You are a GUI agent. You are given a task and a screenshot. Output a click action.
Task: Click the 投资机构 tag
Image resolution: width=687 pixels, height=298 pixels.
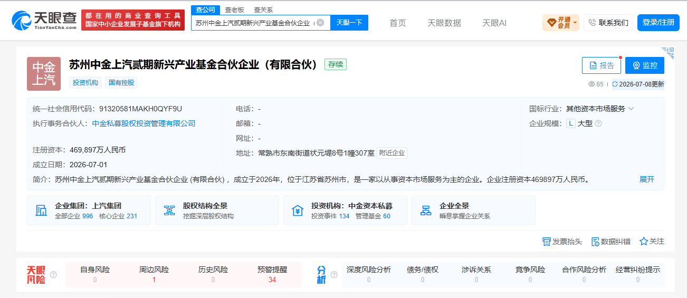(85, 82)
